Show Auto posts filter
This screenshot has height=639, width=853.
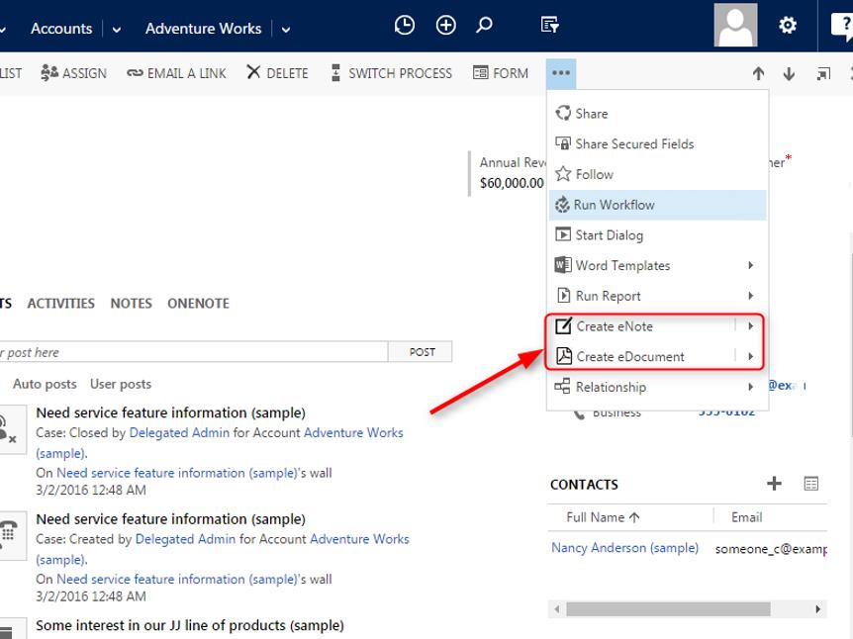45,384
